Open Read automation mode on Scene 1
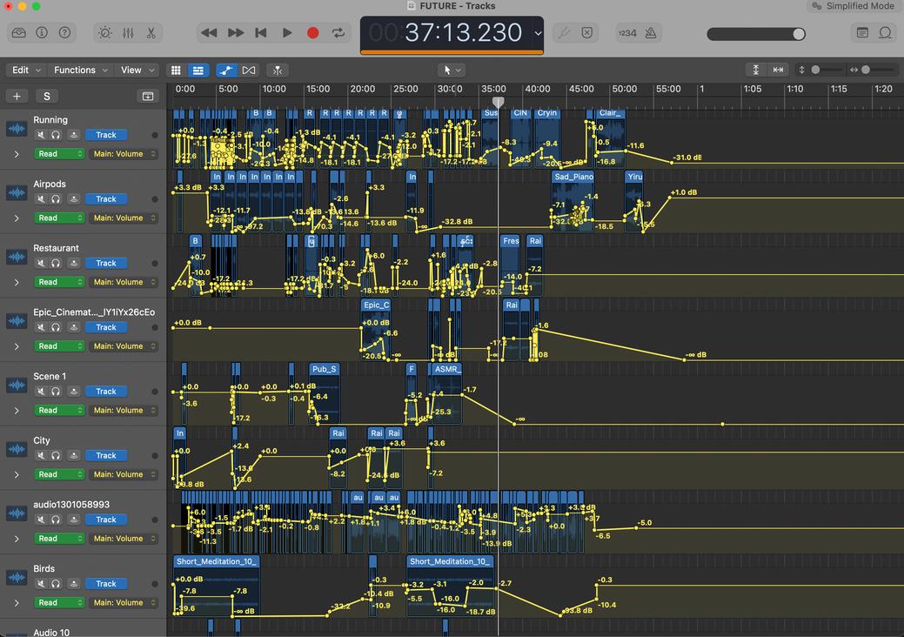 point(60,410)
